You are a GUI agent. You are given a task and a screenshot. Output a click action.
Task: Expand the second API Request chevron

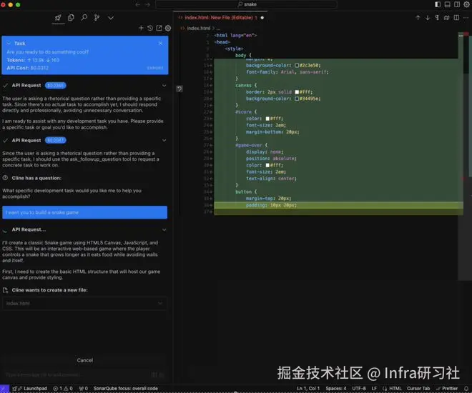click(164, 141)
